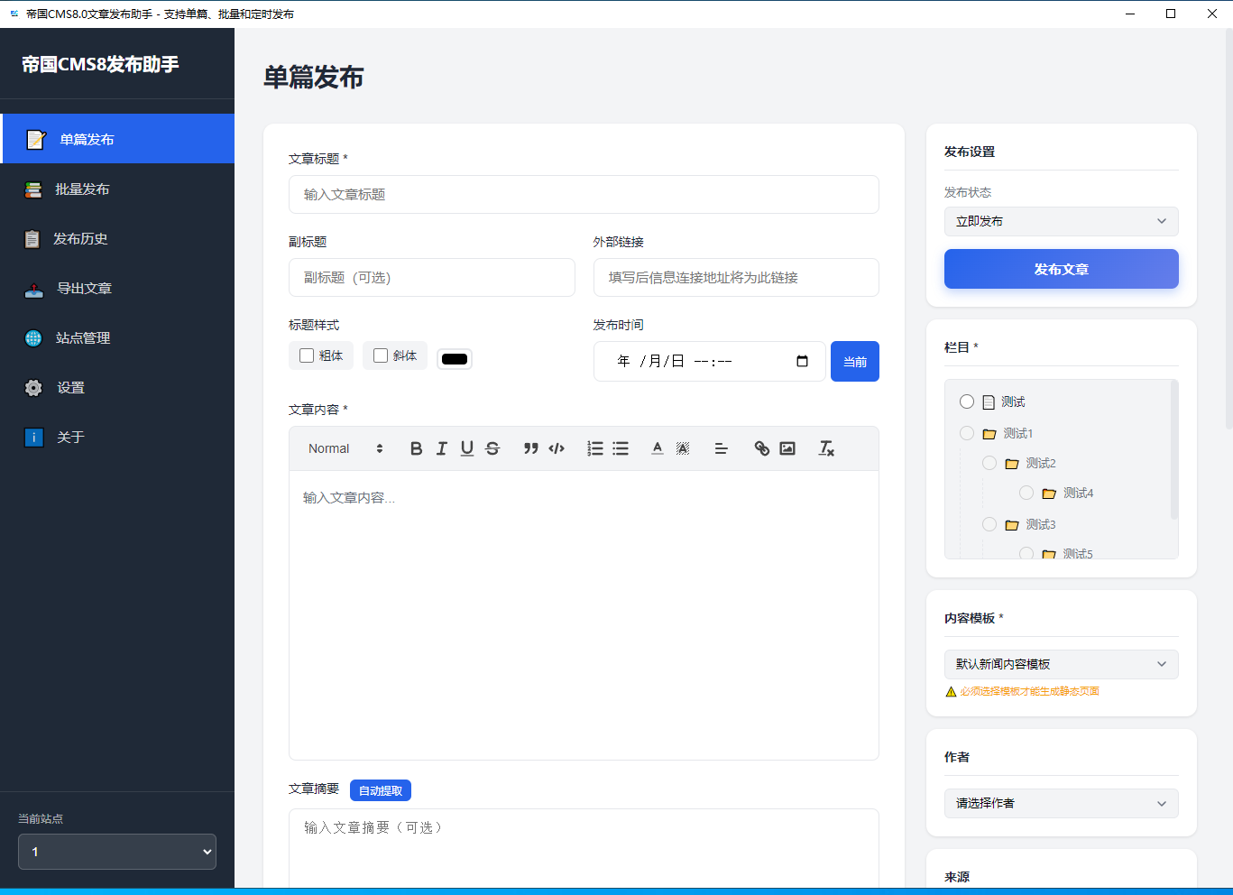The image size is (1233, 895).
Task: Click the 自动提取 summary button
Action: (x=381, y=789)
